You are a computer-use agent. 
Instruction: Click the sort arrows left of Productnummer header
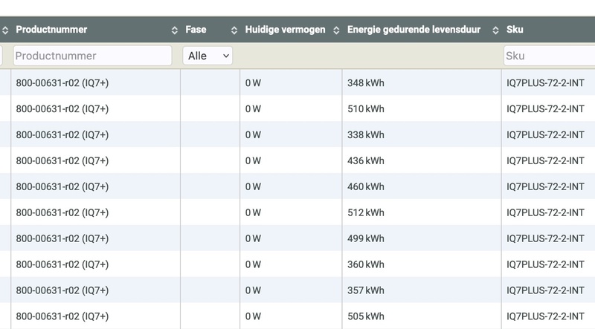click(x=5, y=30)
